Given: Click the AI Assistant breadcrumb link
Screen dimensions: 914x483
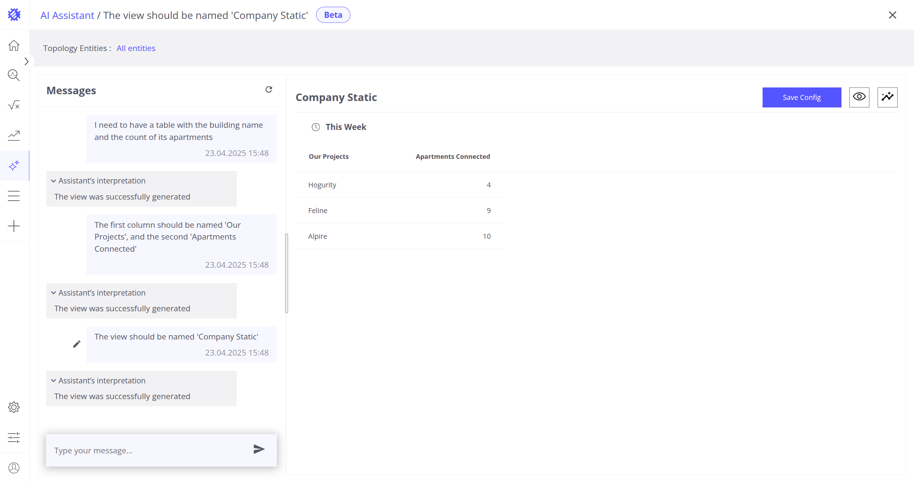Looking at the screenshot, I should tap(67, 15).
